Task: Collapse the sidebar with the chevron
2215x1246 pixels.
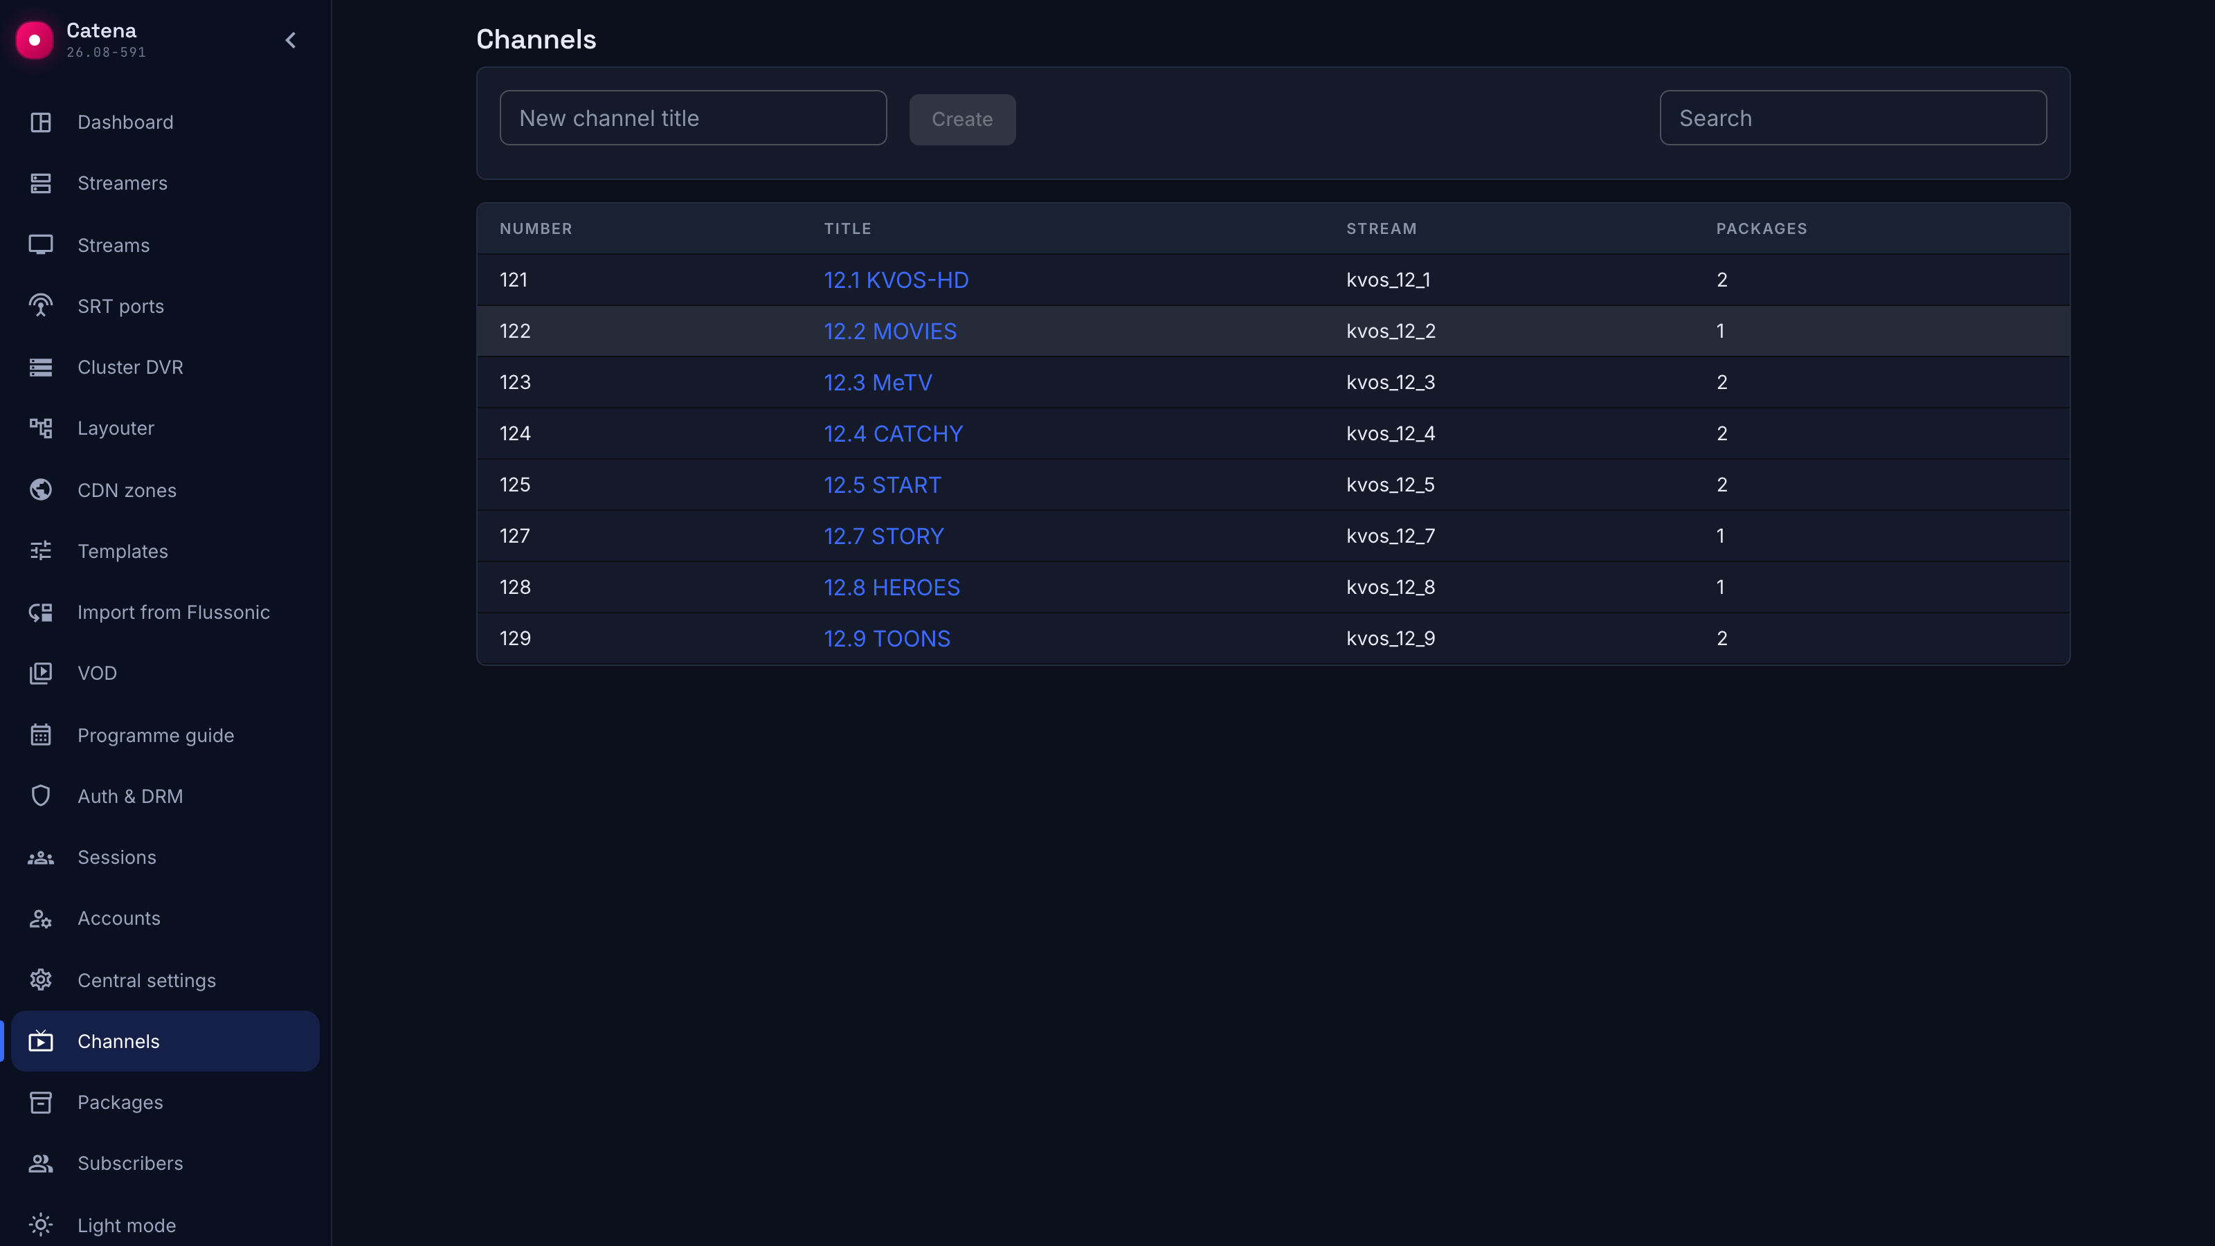Action: (291, 39)
